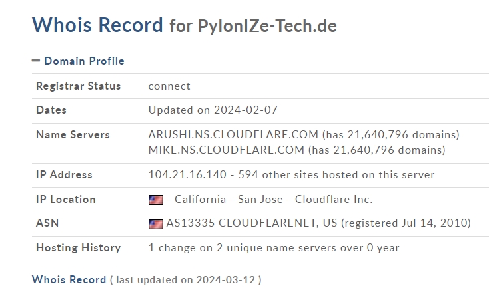Open the MIKE.NS.CLOUDFLARE.COM name server
Viewport: 489px width, 292px height.
[x=227, y=150]
